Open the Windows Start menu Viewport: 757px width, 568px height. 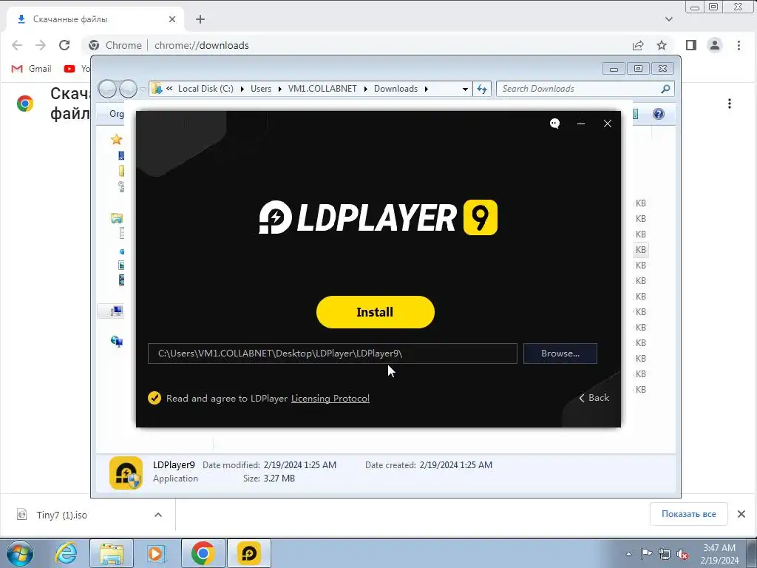[20, 553]
